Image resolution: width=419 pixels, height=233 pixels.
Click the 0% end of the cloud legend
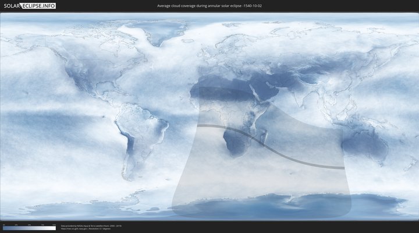[x=3, y=228]
